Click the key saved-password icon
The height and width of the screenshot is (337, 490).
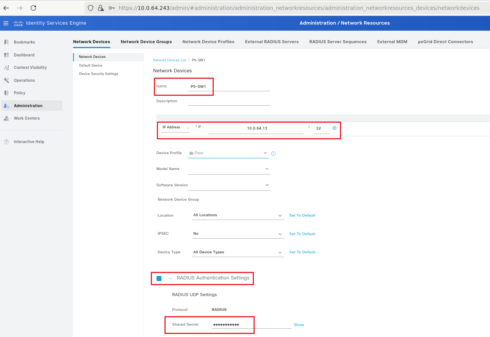(111, 8)
